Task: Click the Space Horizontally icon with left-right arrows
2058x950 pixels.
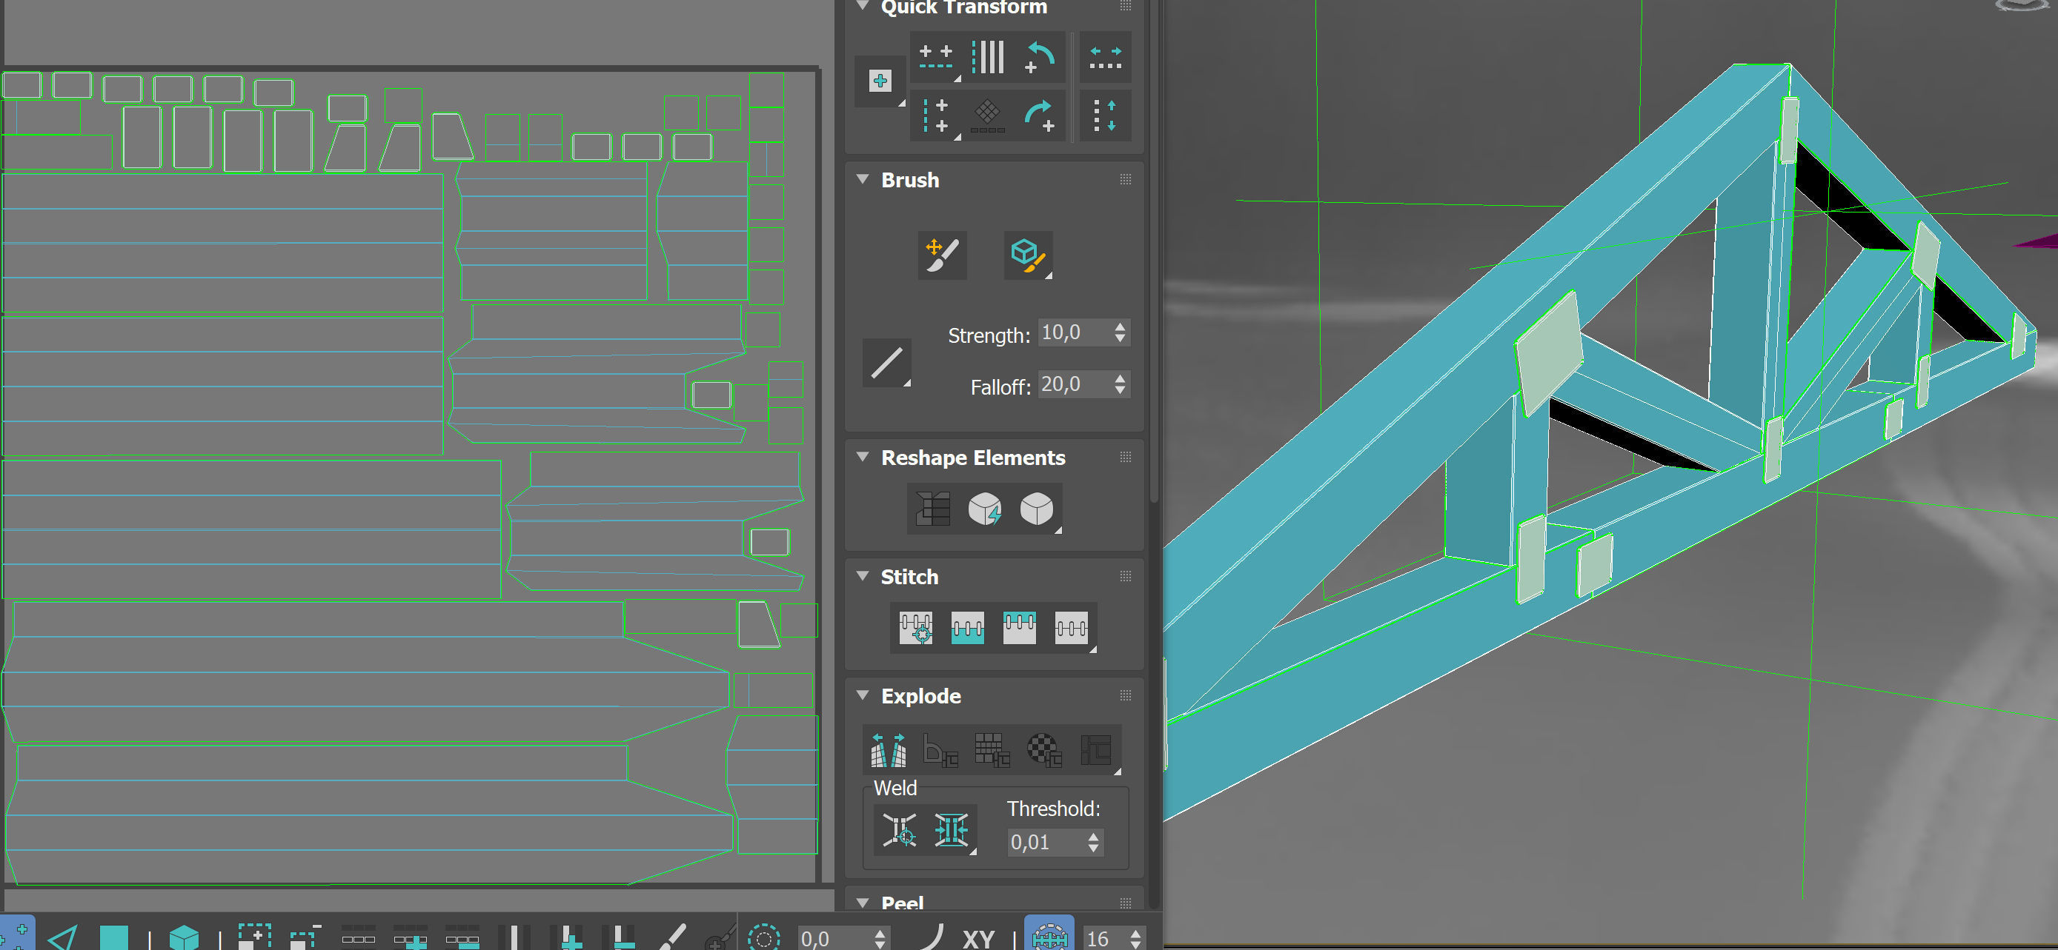Action: point(1105,57)
